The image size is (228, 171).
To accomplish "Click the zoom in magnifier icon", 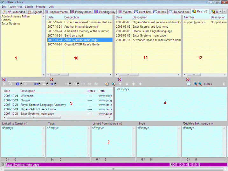I will (196, 84).
